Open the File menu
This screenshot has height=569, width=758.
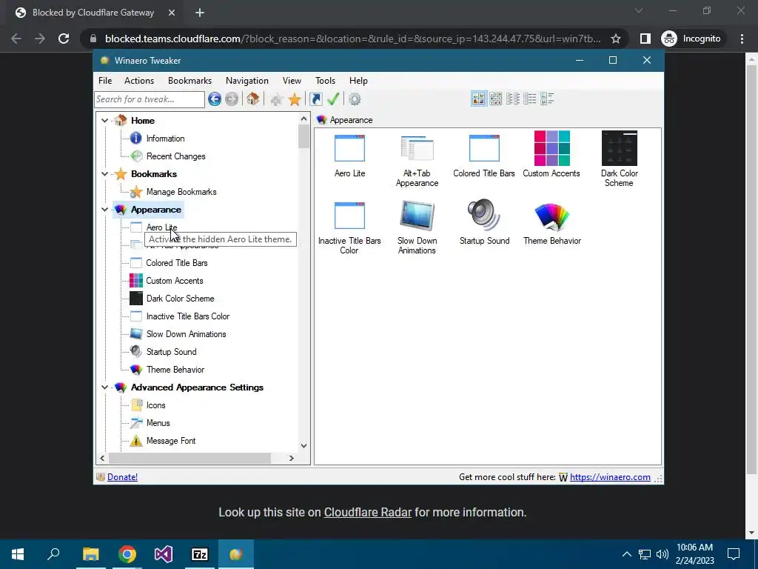click(x=105, y=81)
